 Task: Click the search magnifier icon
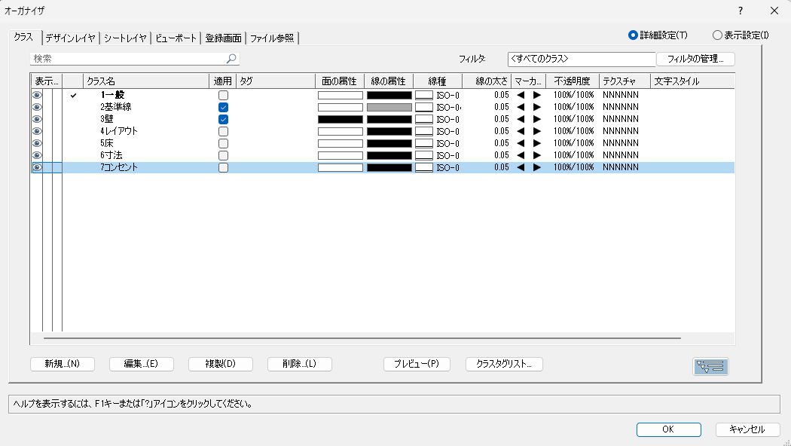pos(231,58)
